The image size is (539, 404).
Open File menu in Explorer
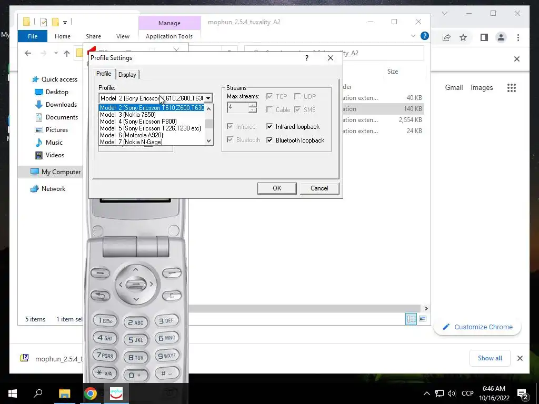pos(32,36)
